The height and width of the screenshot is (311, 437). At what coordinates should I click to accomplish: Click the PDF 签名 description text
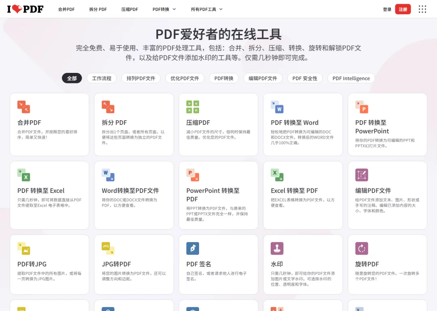point(216,276)
